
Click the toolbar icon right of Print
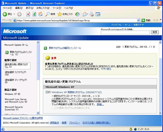[x=98, y=14]
